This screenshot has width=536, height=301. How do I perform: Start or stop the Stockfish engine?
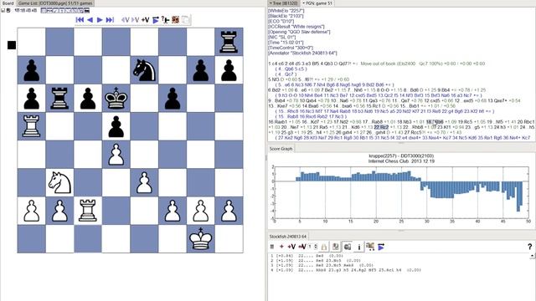272,247
